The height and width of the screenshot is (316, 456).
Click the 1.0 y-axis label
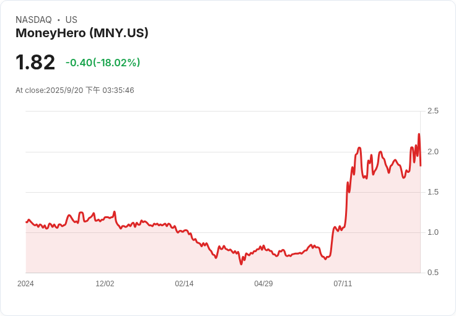pos(433,232)
